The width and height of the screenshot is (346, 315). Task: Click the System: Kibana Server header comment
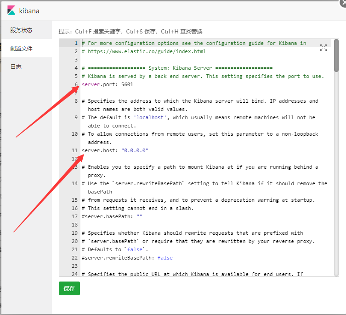[177, 68]
